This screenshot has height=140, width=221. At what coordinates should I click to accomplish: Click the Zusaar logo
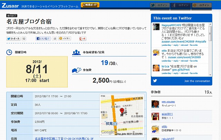point(10,6)
